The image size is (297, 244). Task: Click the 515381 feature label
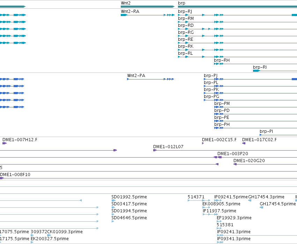[225, 225]
